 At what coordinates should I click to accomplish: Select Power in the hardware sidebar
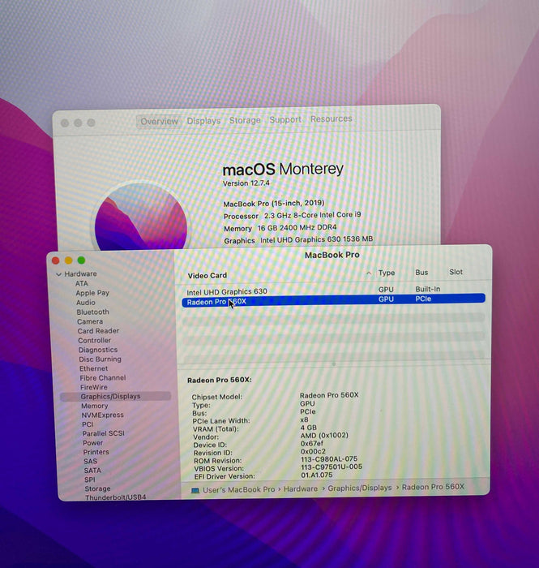[x=93, y=443]
